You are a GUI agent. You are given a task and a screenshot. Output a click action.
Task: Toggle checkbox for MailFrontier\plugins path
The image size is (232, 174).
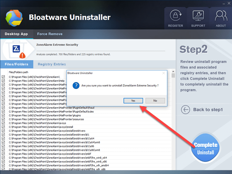coord(3,115)
